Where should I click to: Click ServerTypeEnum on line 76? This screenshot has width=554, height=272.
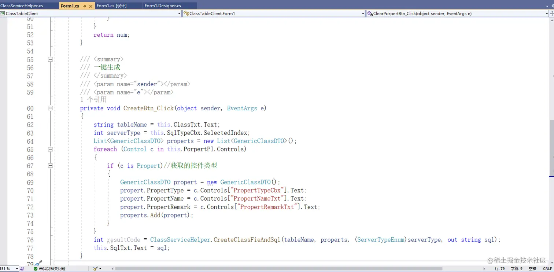click(x=381, y=240)
